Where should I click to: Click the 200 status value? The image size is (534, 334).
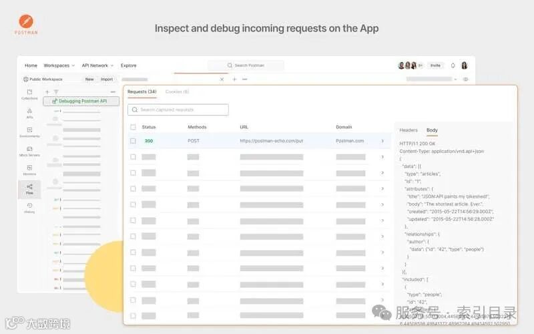pos(149,141)
